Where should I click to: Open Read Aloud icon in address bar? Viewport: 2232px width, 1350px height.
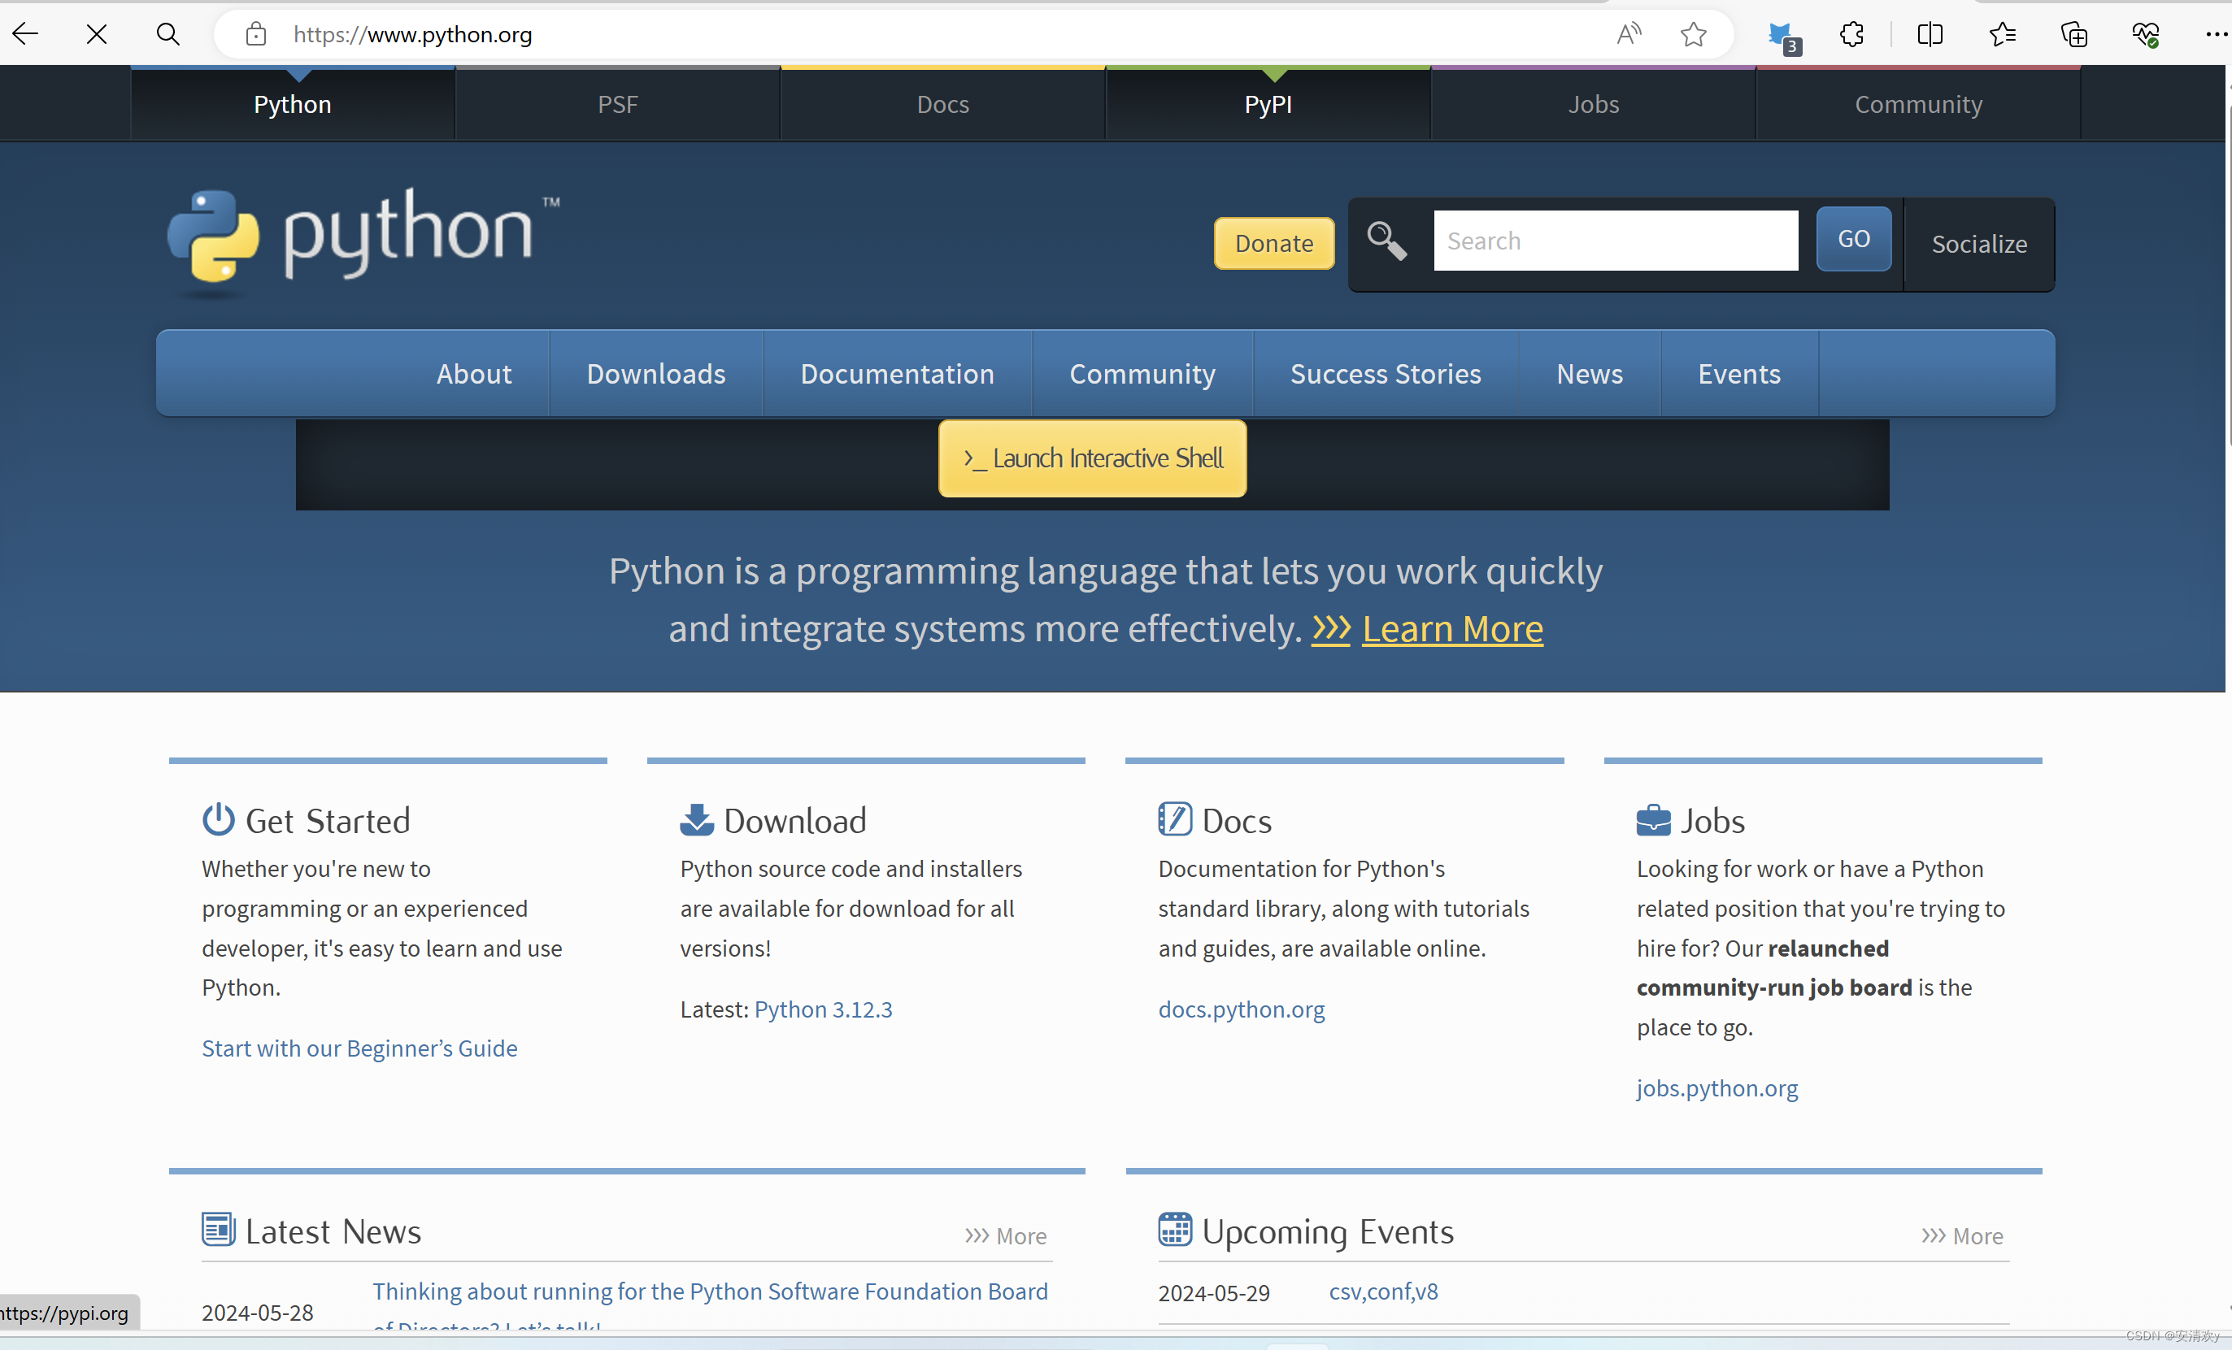1628,34
